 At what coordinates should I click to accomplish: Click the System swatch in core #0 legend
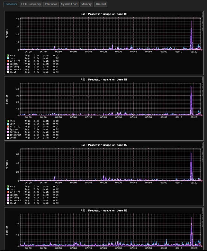point(8,64)
